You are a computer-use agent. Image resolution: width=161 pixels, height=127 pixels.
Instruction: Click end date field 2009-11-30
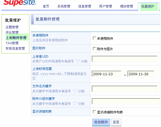(x=141, y=74)
